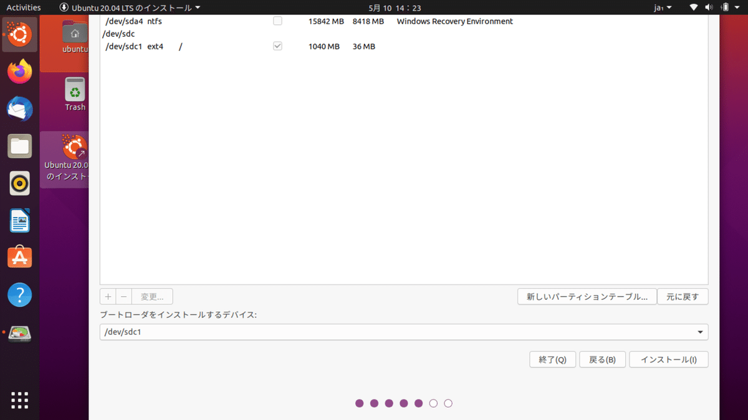Click Activities in the top bar
This screenshot has height=420, width=748.
(x=23, y=7)
